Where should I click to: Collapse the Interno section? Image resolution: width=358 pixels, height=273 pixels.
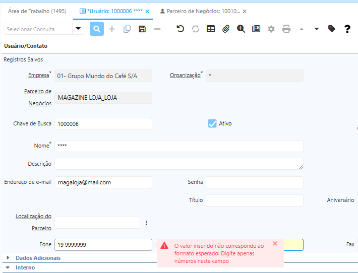(8, 267)
